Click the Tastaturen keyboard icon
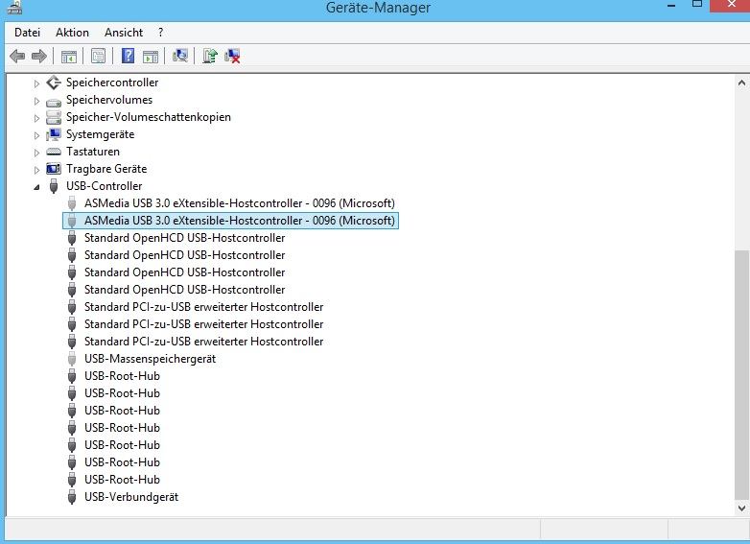Screen dimensions: 750x544 click(x=54, y=152)
